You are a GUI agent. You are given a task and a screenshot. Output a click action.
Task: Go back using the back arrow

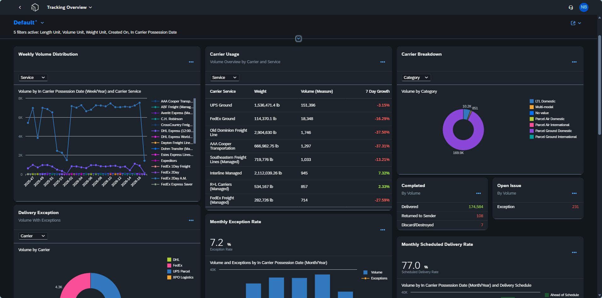(20, 7)
